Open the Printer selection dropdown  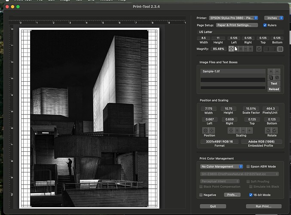[233, 18]
